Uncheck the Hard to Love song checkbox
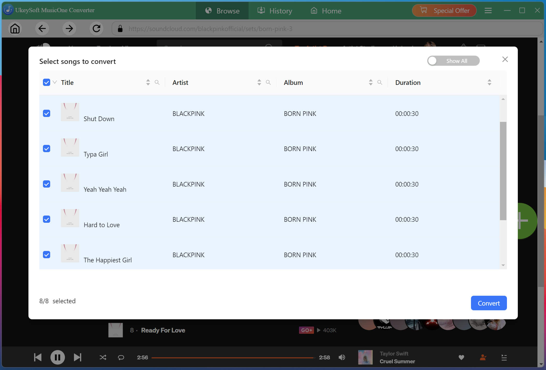 pyautogui.click(x=47, y=219)
